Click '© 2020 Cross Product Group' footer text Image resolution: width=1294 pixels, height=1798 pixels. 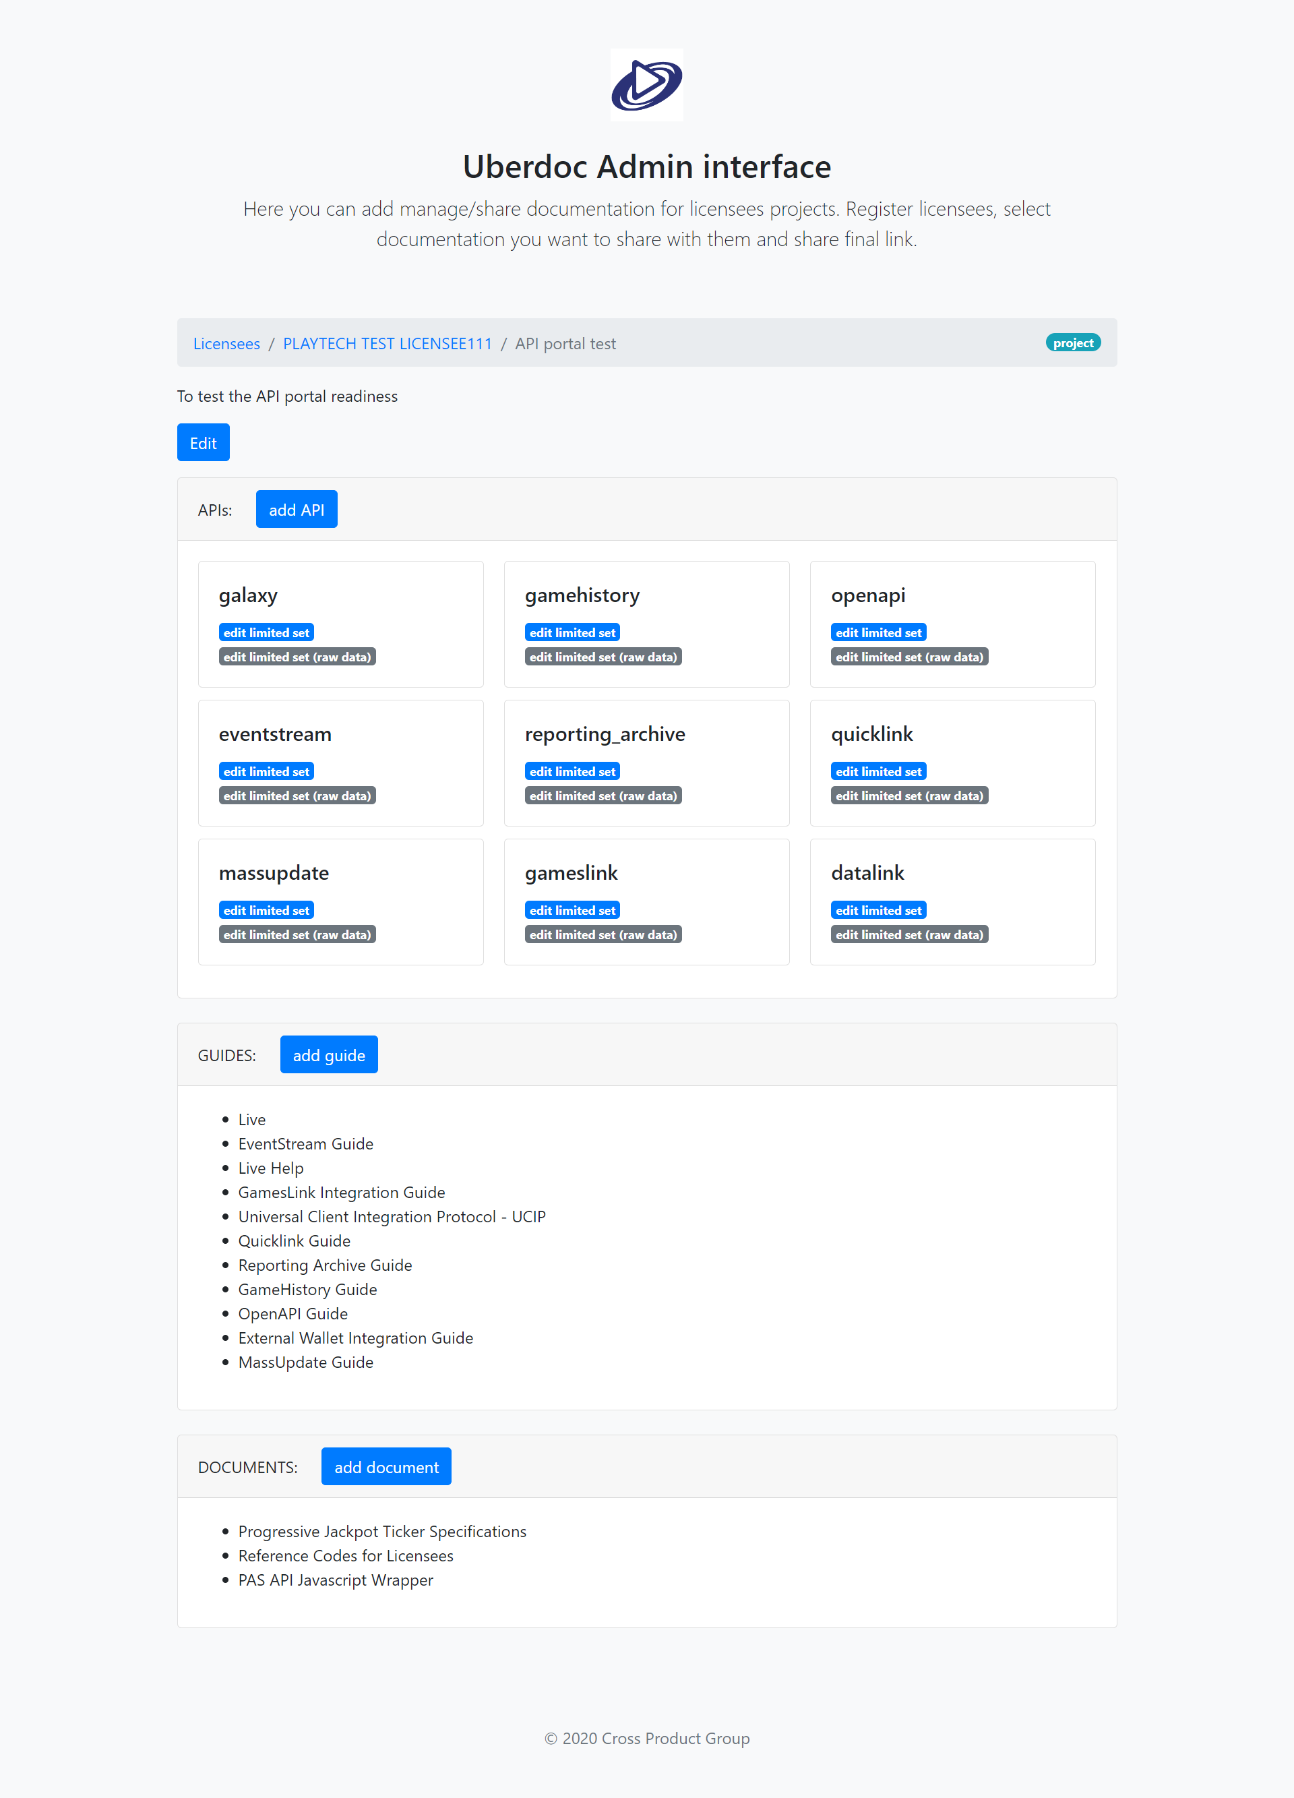coord(646,1739)
